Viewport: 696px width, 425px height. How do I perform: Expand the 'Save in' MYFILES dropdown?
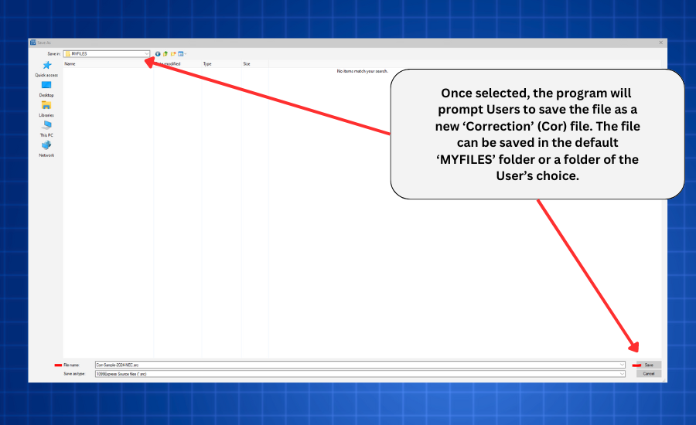pos(146,53)
